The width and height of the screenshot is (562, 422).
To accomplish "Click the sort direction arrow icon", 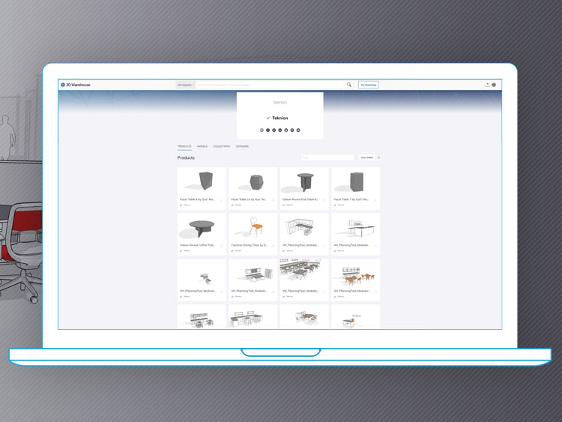I will click(379, 157).
